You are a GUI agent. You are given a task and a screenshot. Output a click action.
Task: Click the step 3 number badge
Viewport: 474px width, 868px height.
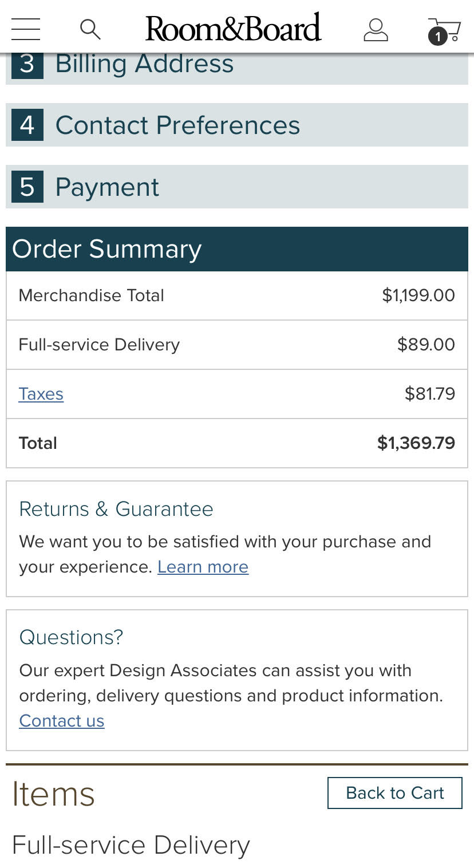click(27, 64)
